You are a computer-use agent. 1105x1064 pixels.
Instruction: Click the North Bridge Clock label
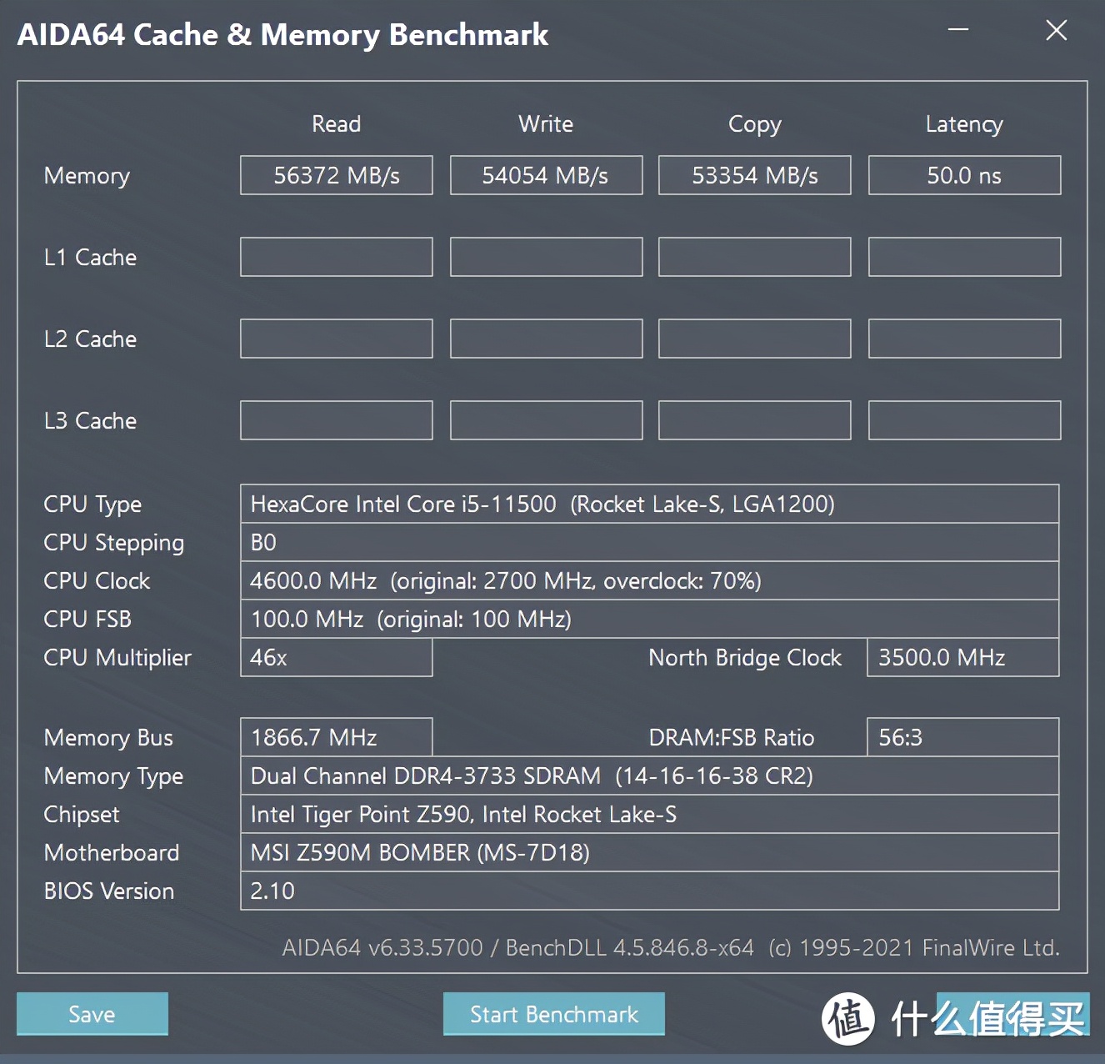(x=745, y=658)
